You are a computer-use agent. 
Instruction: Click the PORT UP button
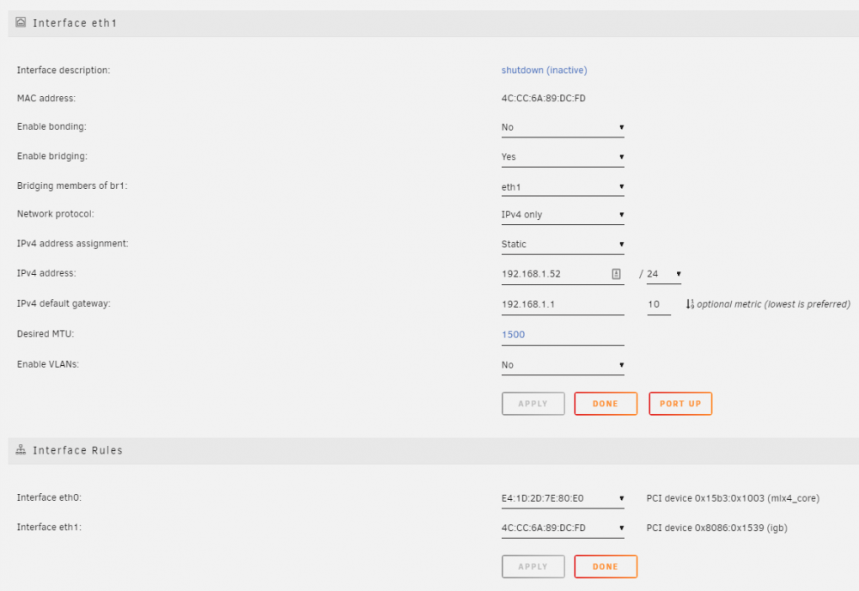[x=680, y=404]
